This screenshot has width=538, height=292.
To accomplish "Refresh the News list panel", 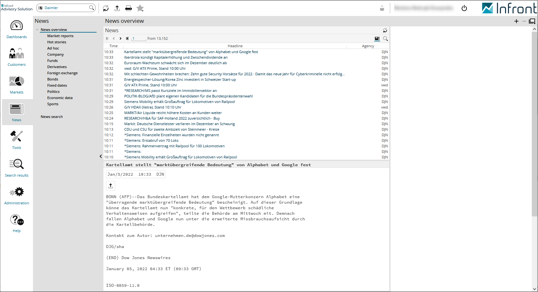I will 385,30.
